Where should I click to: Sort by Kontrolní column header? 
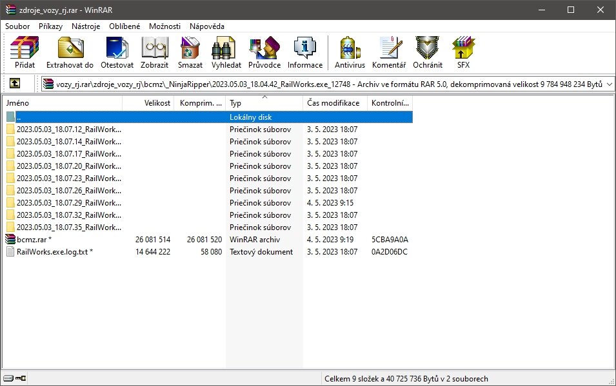(x=390, y=103)
